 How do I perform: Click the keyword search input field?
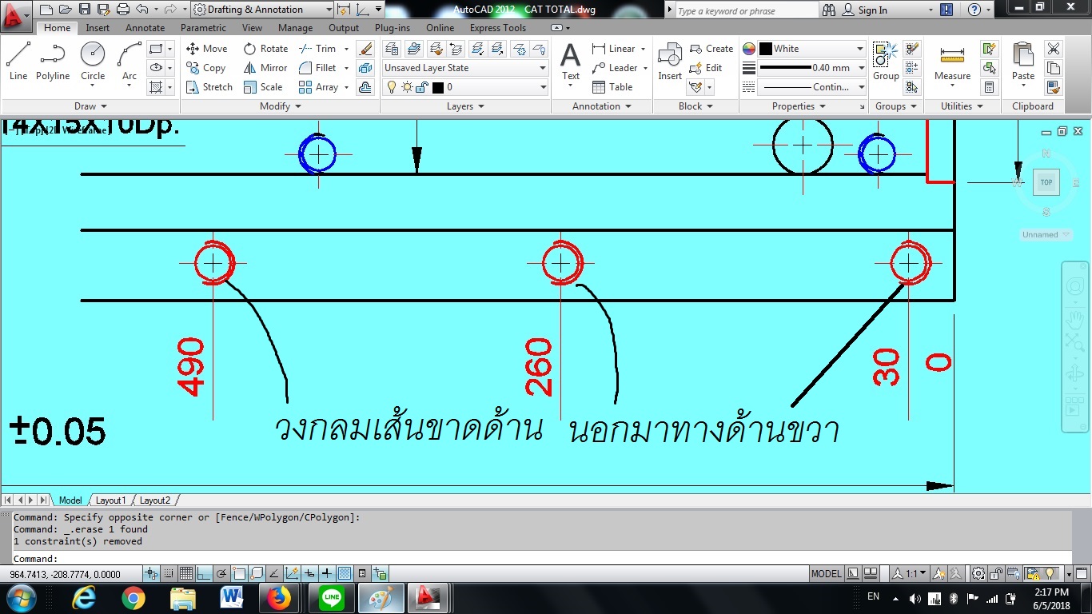pos(746,10)
